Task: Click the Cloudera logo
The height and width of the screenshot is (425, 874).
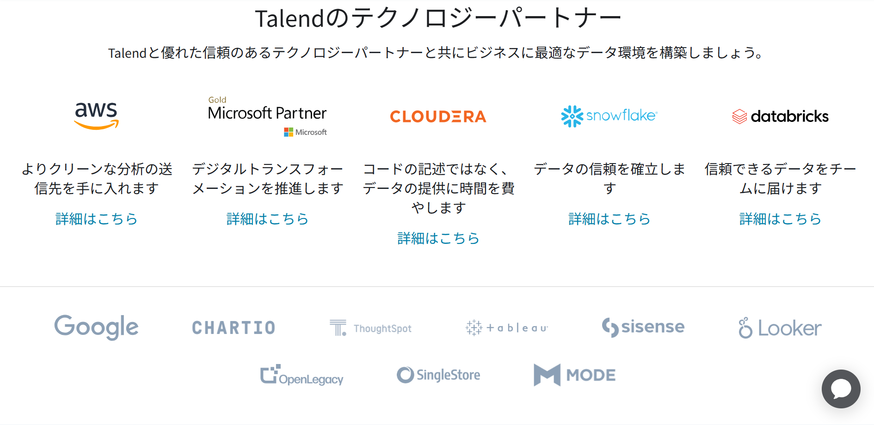Action: [x=438, y=116]
